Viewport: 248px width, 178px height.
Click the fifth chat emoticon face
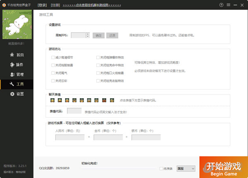(x=81, y=100)
